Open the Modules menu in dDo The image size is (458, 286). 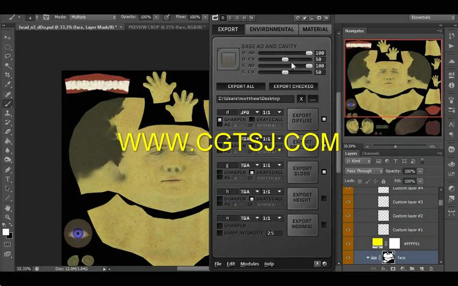point(250,264)
